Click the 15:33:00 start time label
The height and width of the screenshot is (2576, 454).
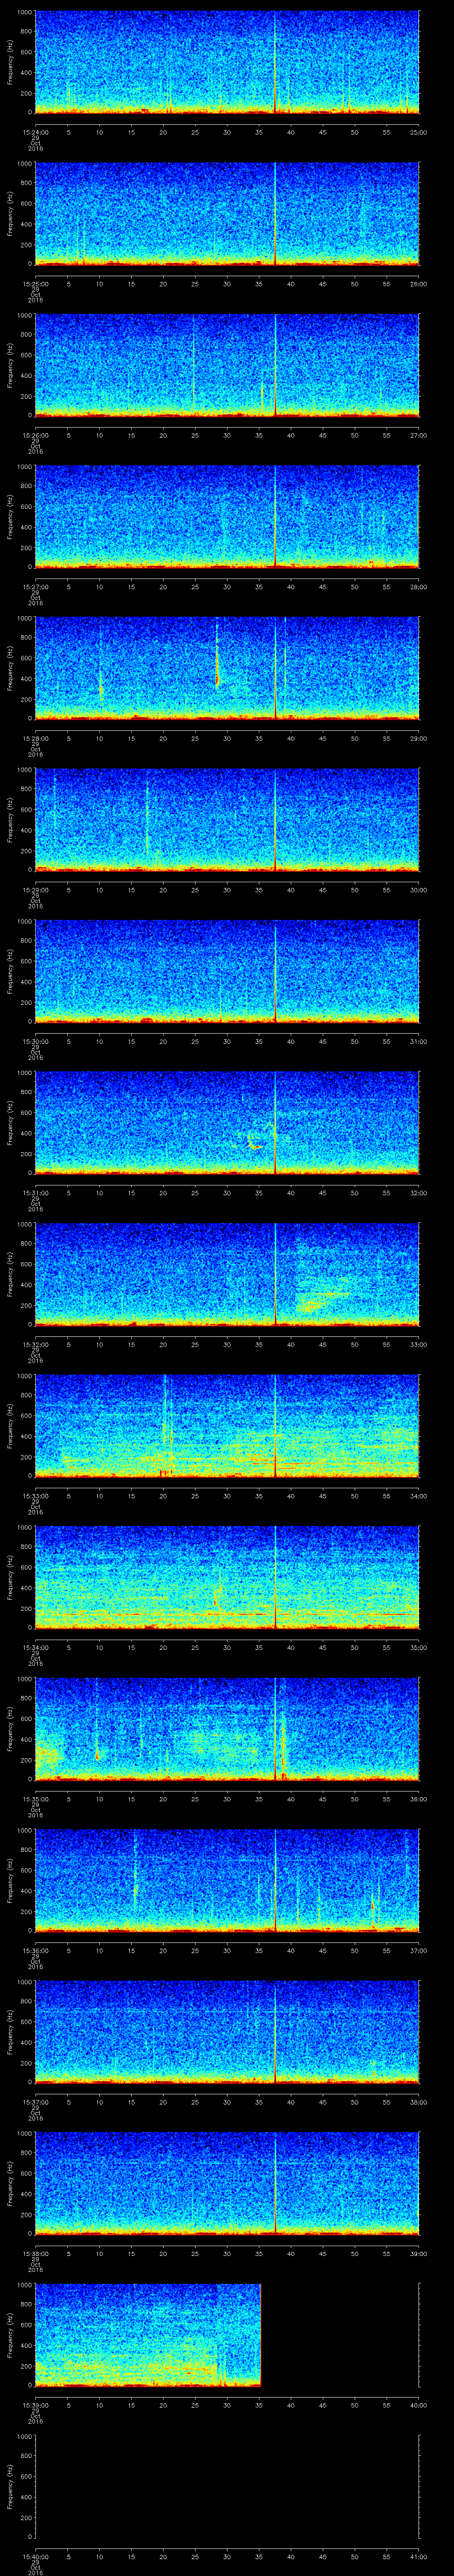[x=35, y=1495]
